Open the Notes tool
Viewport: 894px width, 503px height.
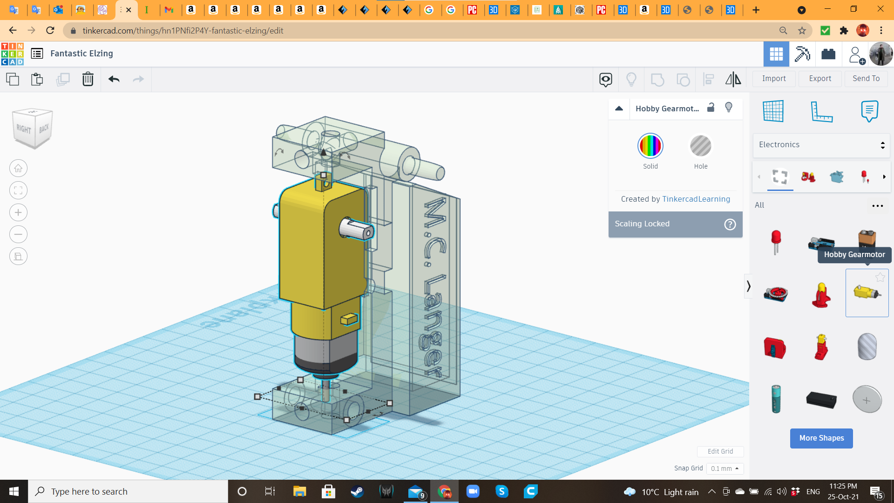coord(869,111)
